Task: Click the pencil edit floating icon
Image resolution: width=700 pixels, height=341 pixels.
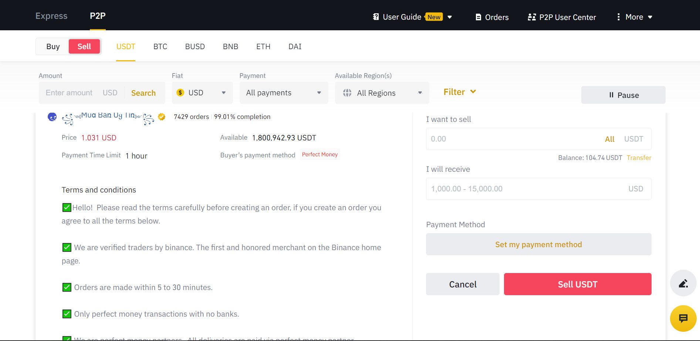Action: point(683,283)
